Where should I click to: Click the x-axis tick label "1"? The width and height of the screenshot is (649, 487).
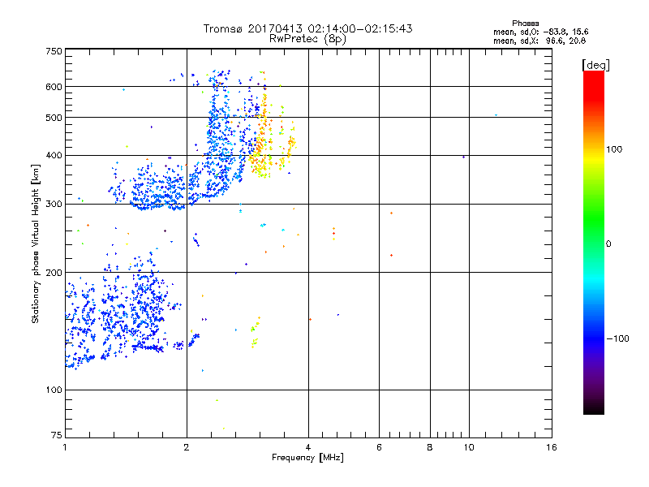(65, 447)
